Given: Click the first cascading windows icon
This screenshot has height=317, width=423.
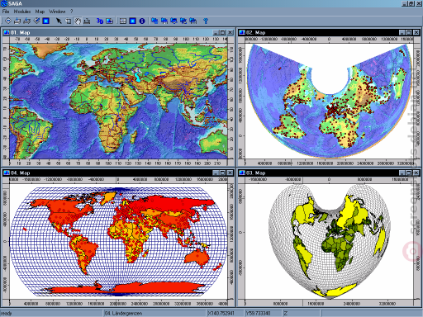Looking at the screenshot, I should (154, 21).
